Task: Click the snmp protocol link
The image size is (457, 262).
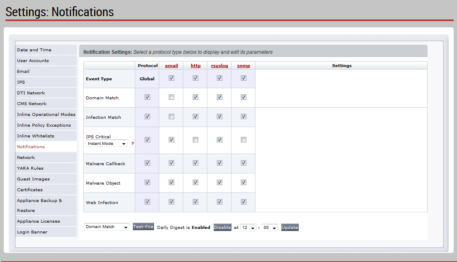Action: [x=243, y=66]
